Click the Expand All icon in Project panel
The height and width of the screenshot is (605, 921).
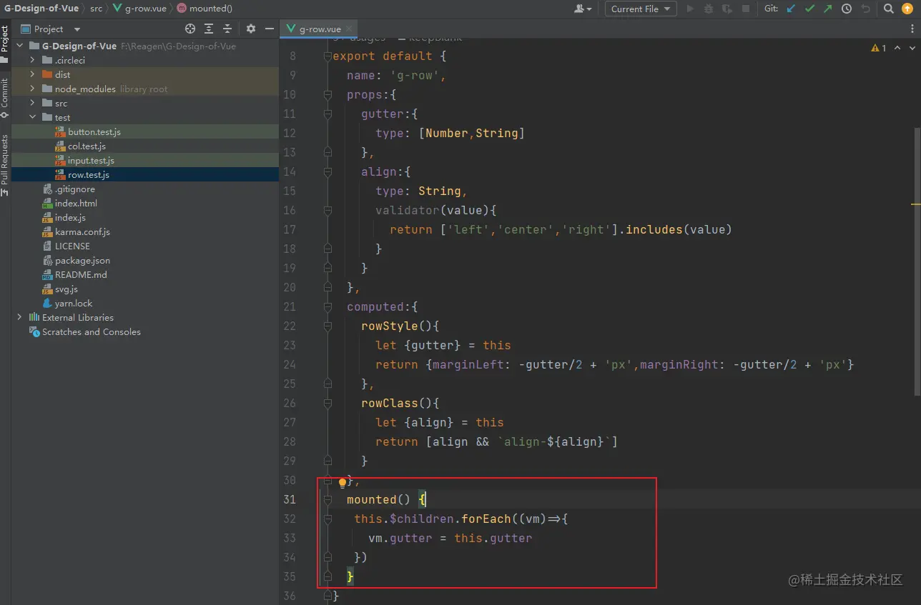(209, 29)
